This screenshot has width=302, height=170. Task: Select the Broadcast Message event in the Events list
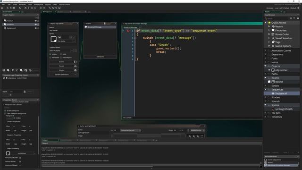click(x=100, y=27)
